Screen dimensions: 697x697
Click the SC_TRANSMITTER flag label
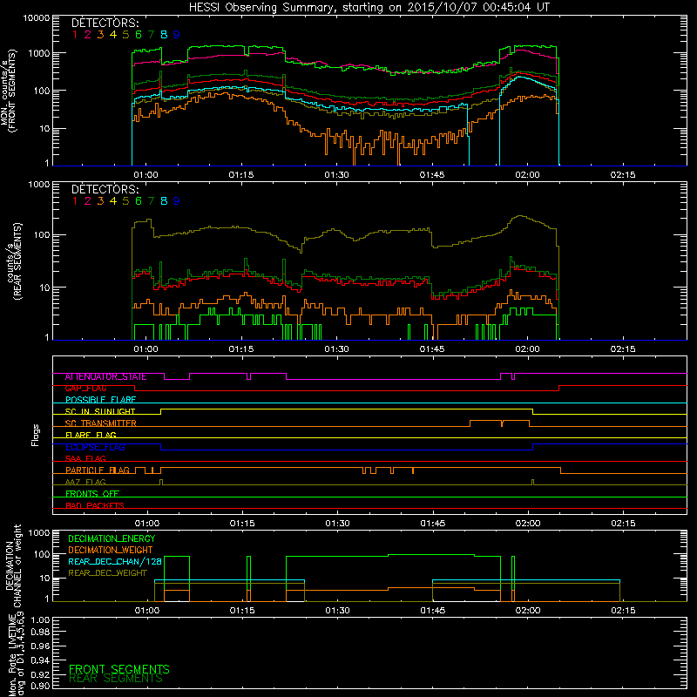click(x=101, y=423)
